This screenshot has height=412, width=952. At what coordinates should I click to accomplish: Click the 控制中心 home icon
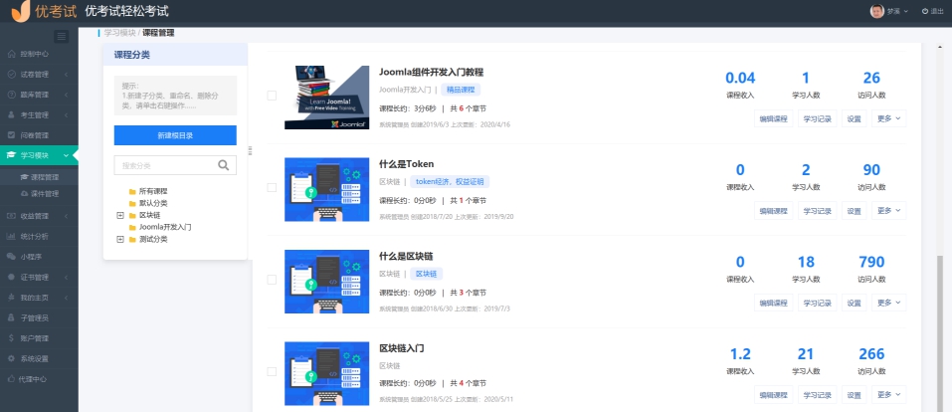(x=11, y=54)
